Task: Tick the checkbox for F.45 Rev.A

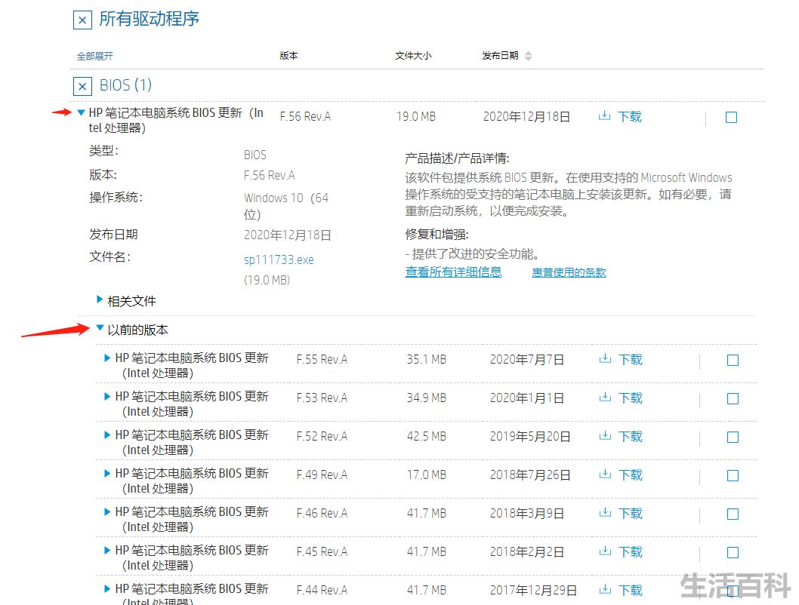Action: (733, 553)
